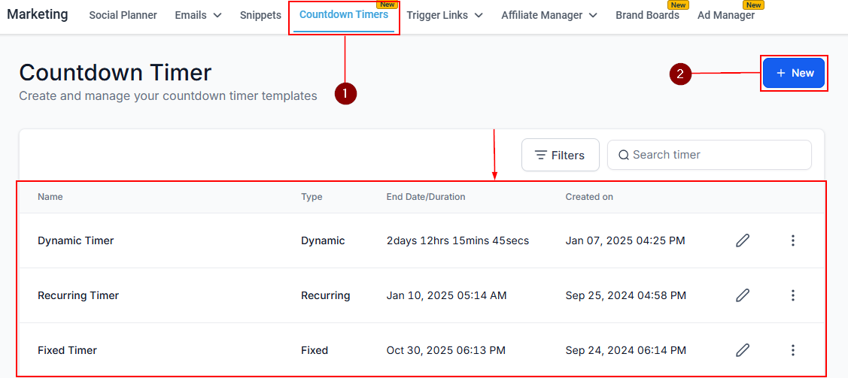This screenshot has width=848, height=378.
Task: Open three-dot menu for Fixed Timer
Action: pos(792,350)
